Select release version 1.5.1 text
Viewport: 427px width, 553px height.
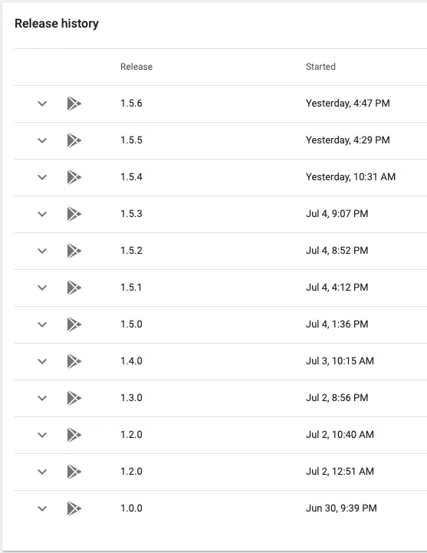point(131,288)
